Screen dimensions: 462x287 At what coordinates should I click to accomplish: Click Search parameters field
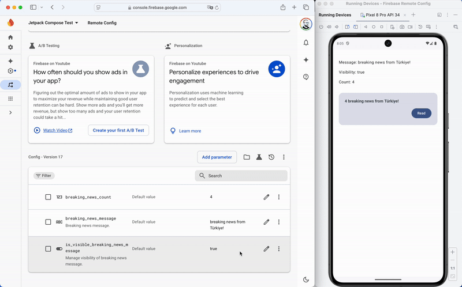pyautogui.click(x=241, y=176)
